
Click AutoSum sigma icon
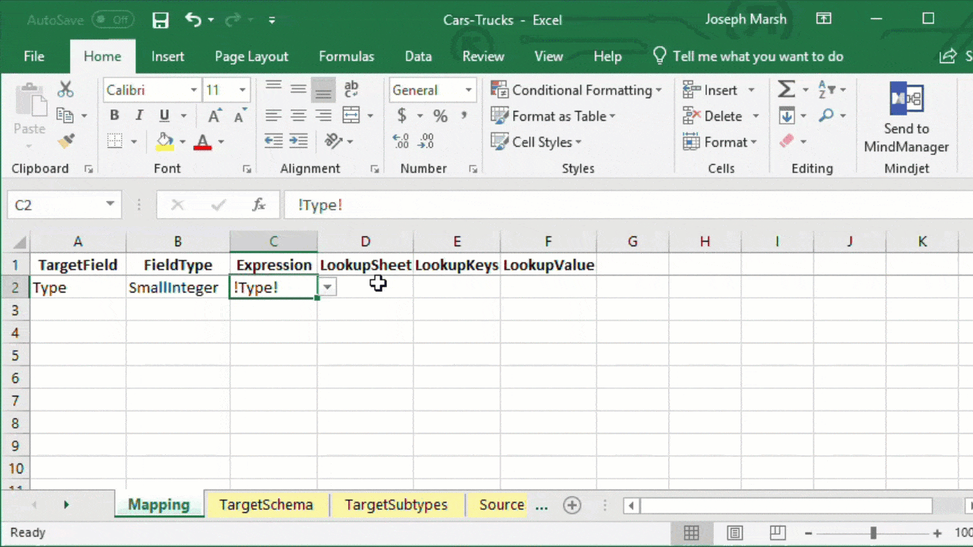786,90
